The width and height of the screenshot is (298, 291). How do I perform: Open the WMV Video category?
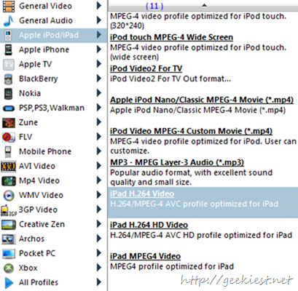point(53,195)
